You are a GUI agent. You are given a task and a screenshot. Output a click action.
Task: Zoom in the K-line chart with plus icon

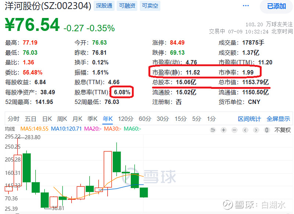tap(223, 130)
